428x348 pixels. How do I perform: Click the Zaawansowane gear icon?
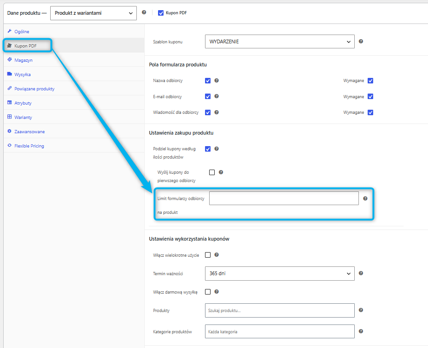(x=10, y=131)
